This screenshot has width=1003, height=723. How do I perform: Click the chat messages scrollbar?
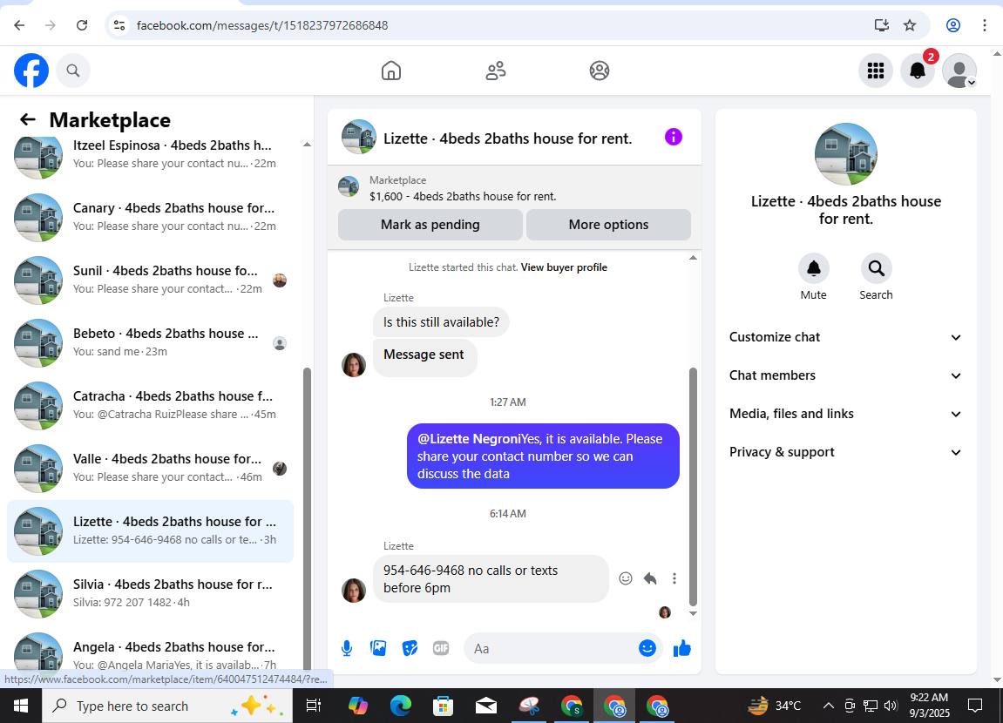[x=693, y=486]
